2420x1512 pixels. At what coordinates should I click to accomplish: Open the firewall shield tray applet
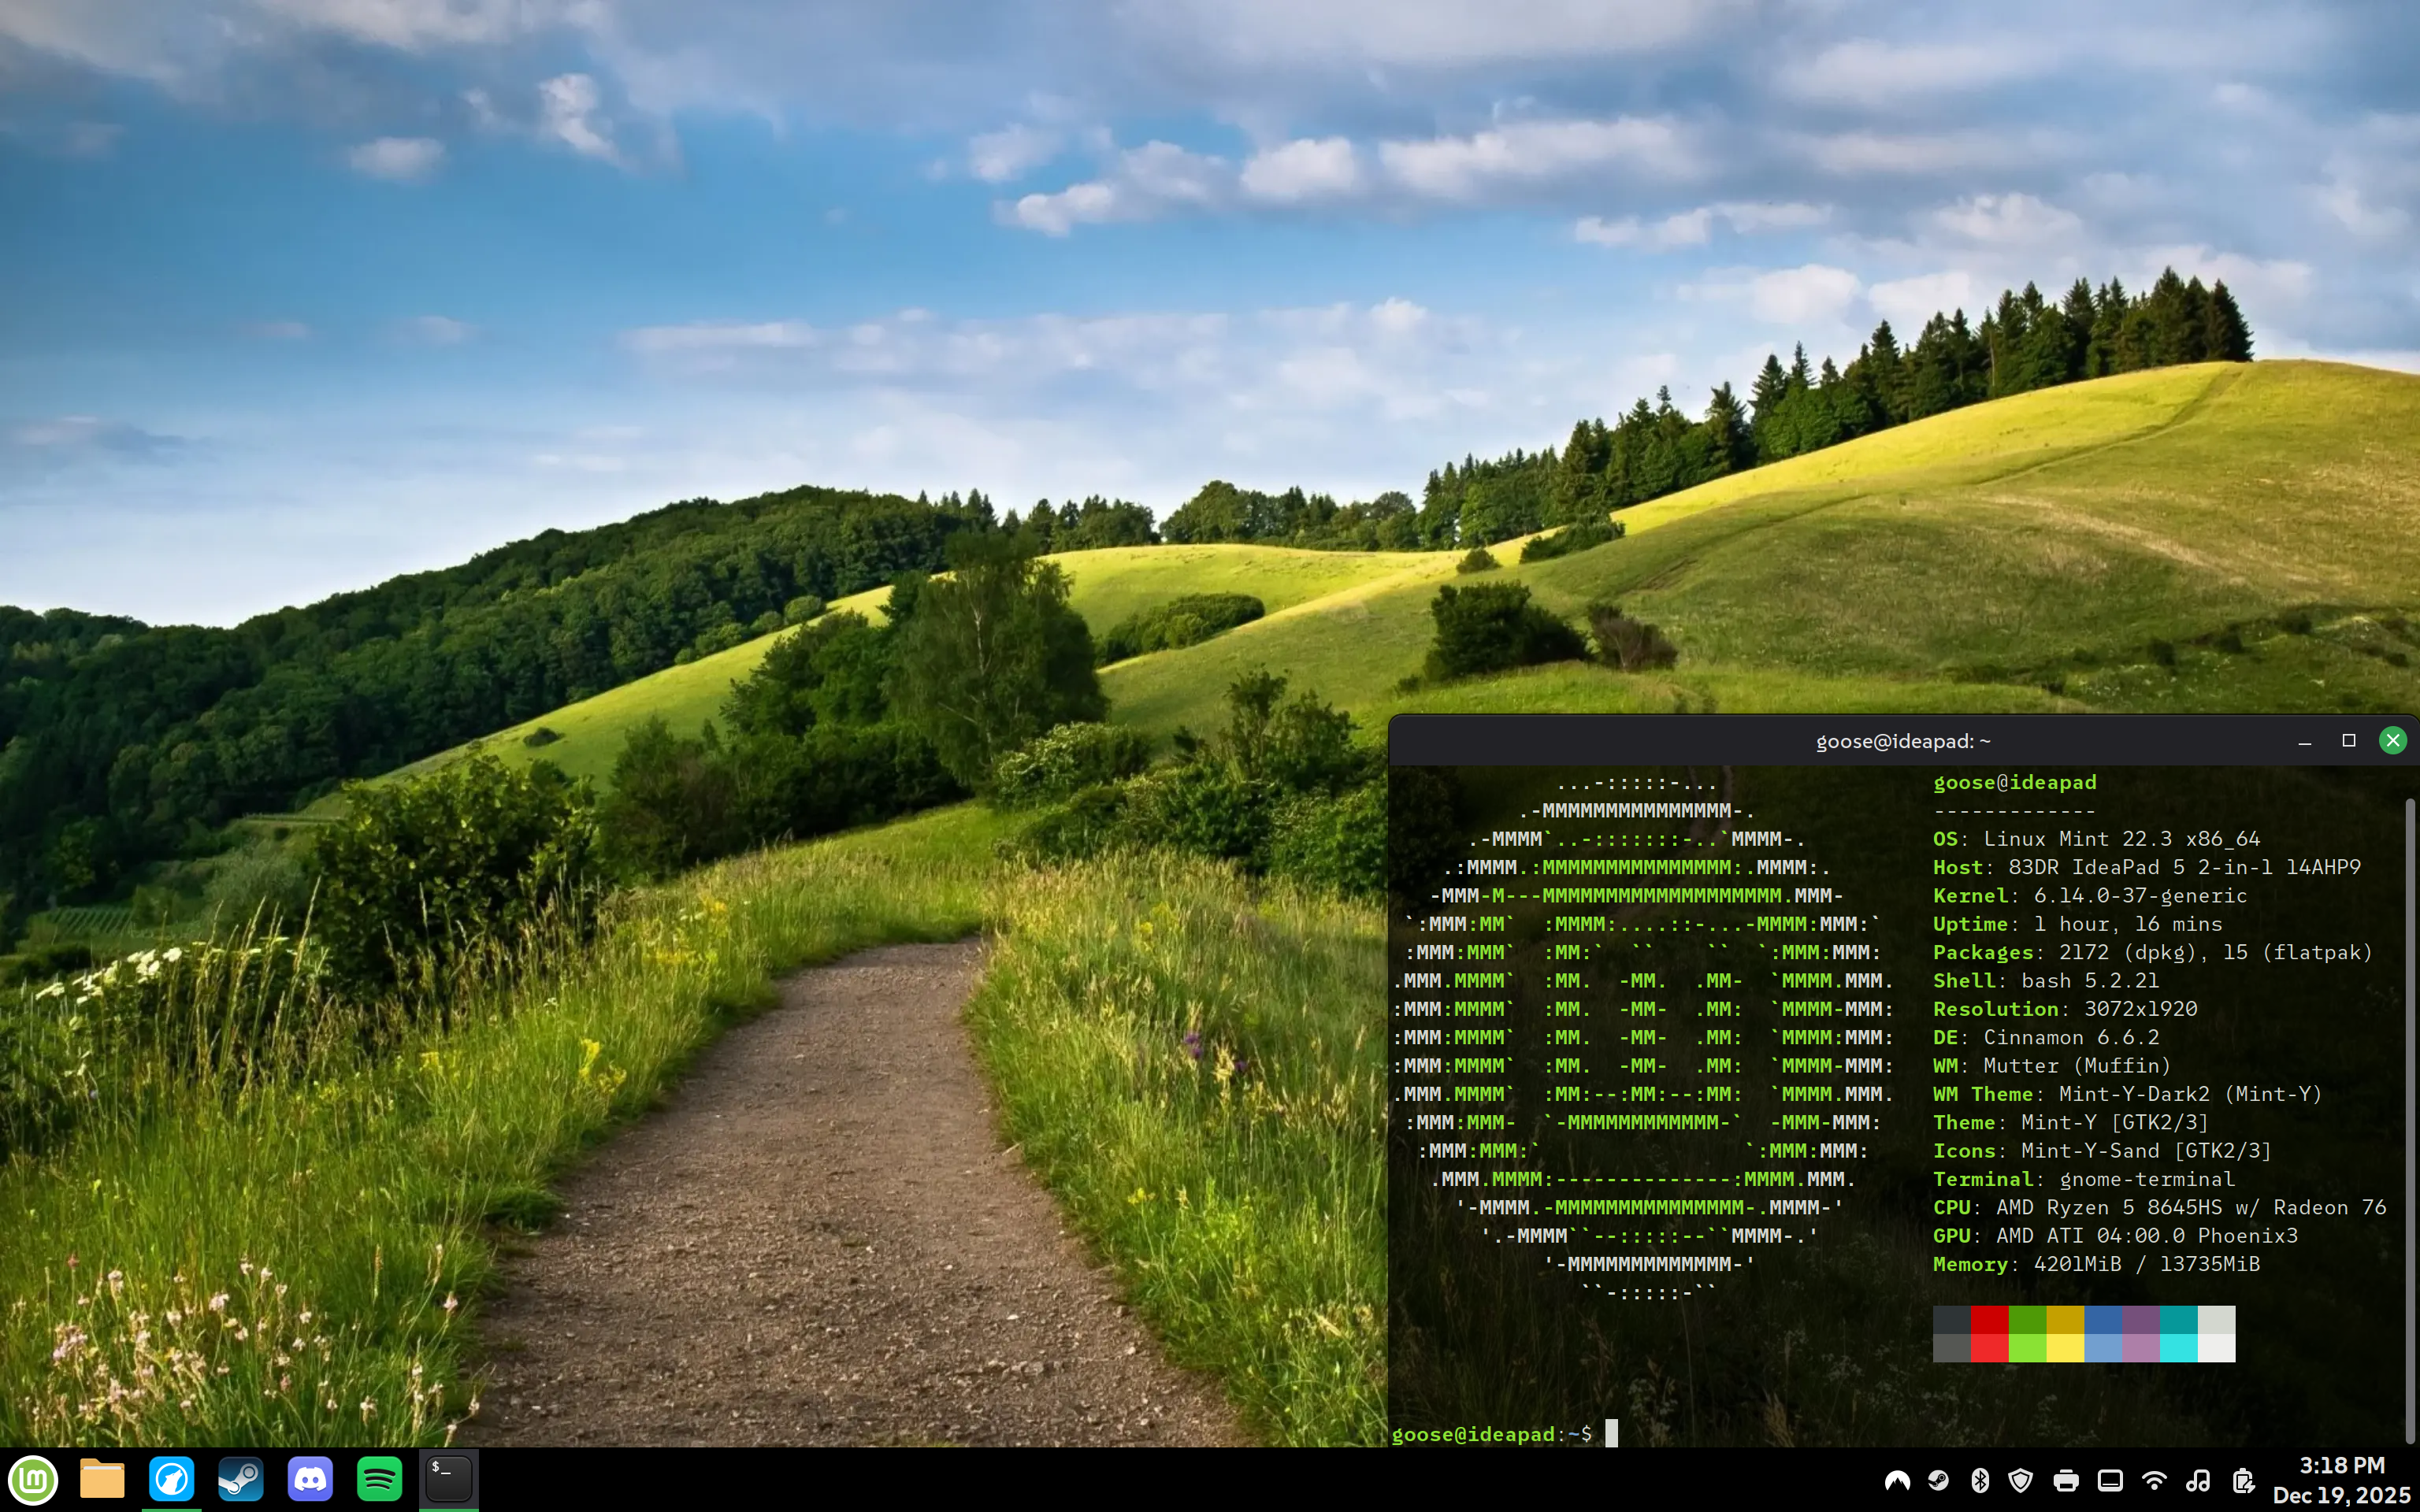click(x=2022, y=1483)
